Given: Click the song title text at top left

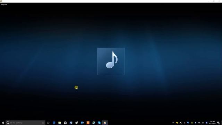Looking at the screenshot, I should [4, 5].
